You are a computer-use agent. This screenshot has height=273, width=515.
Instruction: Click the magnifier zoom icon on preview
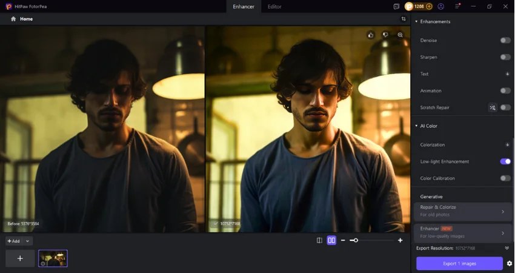[400, 35]
